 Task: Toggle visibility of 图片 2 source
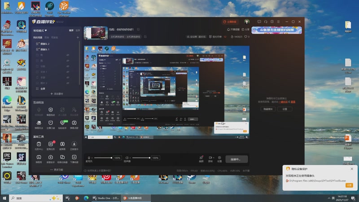(68, 83)
